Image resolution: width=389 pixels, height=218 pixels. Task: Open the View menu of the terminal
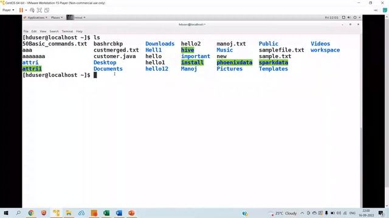click(x=43, y=31)
